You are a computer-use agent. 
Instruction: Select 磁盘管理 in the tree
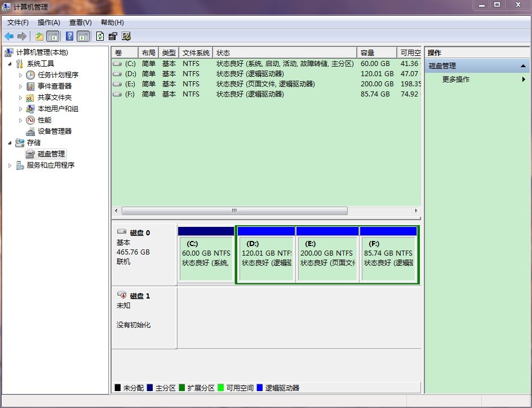(51, 154)
